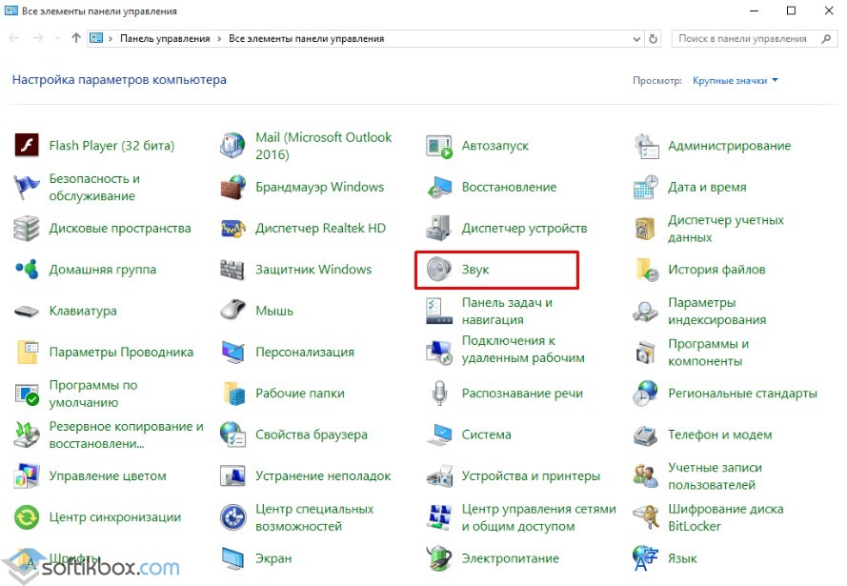Open the Электропитание battery icon
This screenshot has width=847, height=586.
pyautogui.click(x=439, y=558)
